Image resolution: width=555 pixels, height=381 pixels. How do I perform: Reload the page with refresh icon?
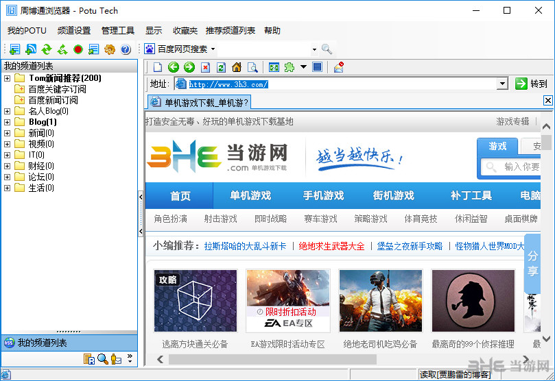(x=221, y=67)
